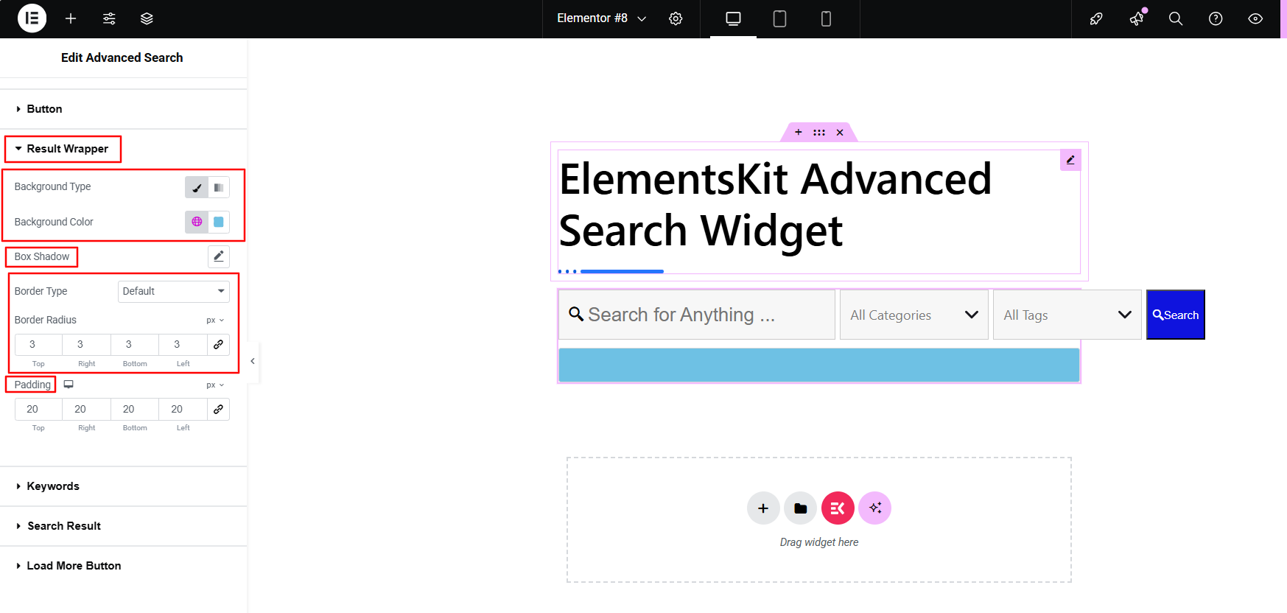
Task: Open Background Color blue swatch picker
Action: (x=219, y=222)
